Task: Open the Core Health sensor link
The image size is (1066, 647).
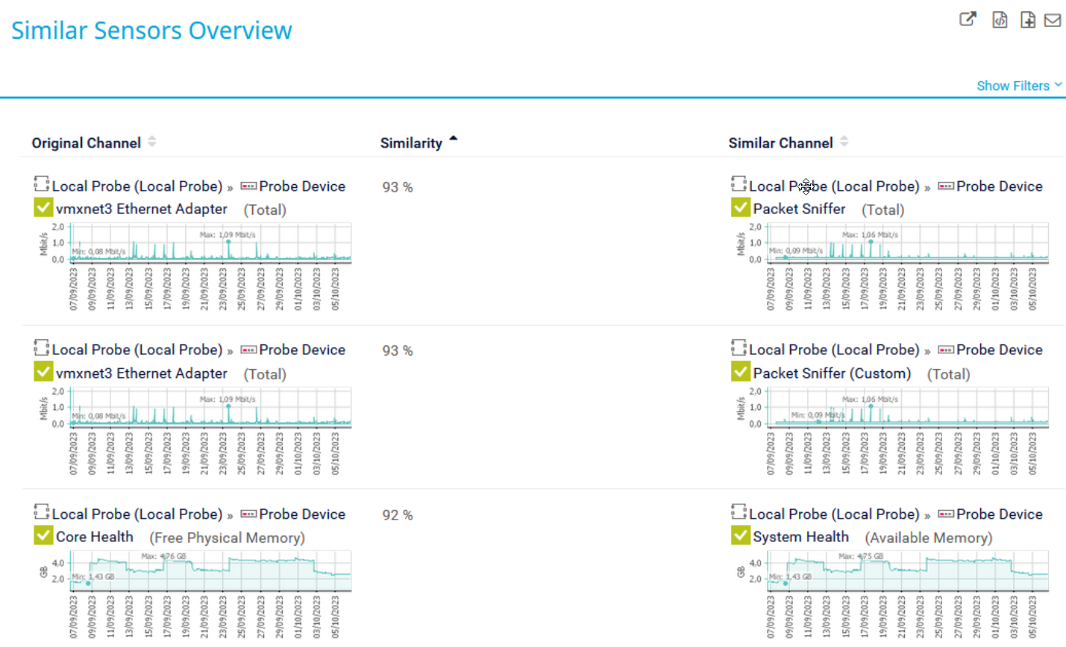Action: click(95, 537)
